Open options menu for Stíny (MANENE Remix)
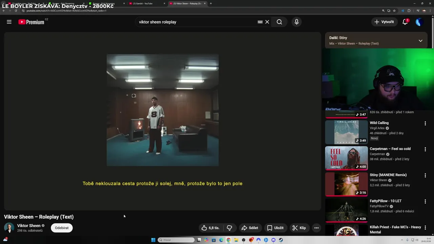This screenshot has width=434, height=244. click(425, 176)
